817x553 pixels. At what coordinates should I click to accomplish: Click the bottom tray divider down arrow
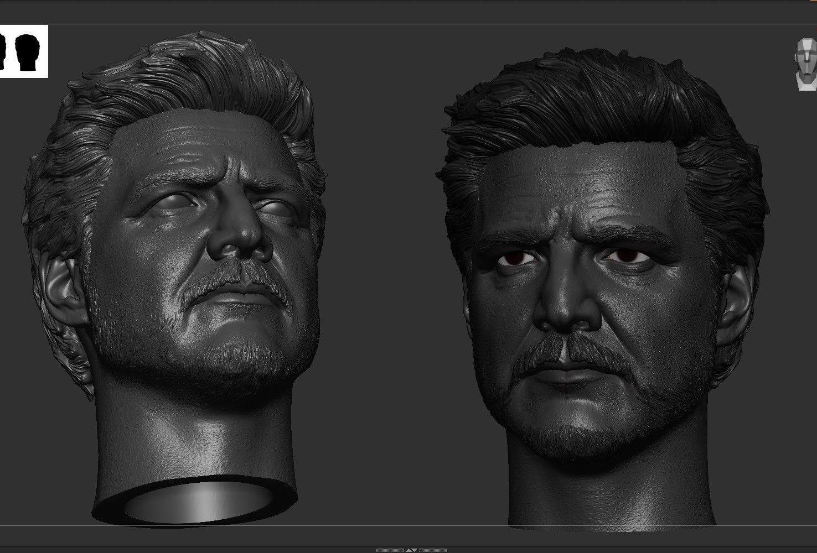(x=415, y=550)
